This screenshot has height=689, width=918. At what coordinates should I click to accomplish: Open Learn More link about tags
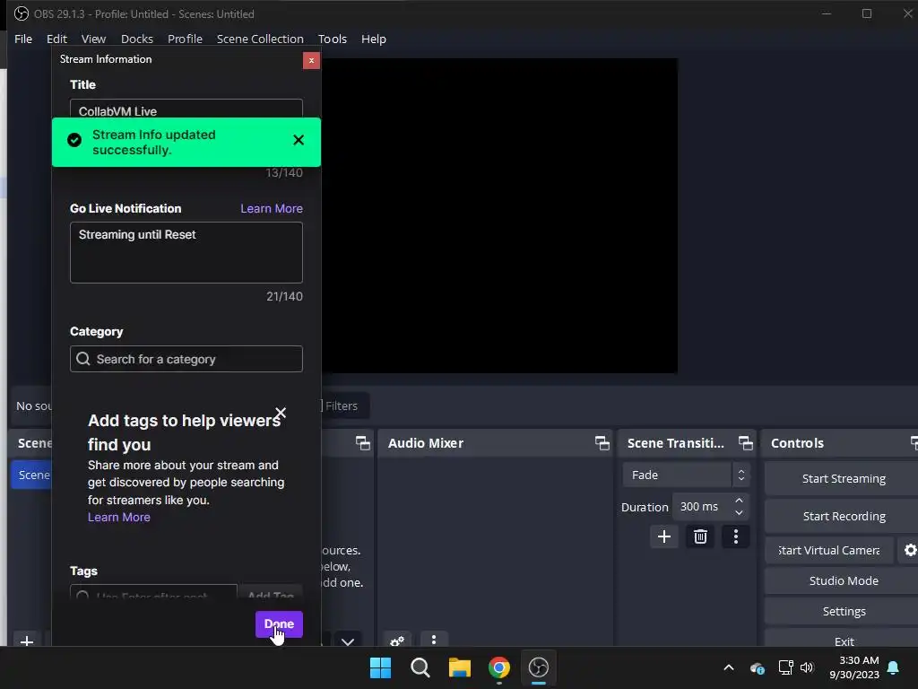tap(119, 518)
